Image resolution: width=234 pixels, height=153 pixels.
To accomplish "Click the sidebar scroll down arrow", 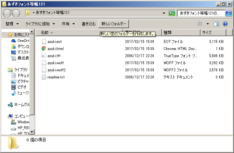I will pos(32,132).
